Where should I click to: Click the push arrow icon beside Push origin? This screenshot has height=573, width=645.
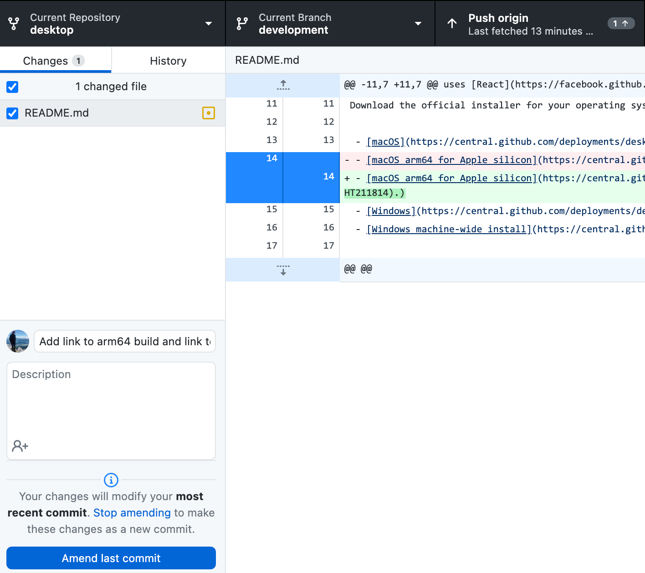coord(452,24)
